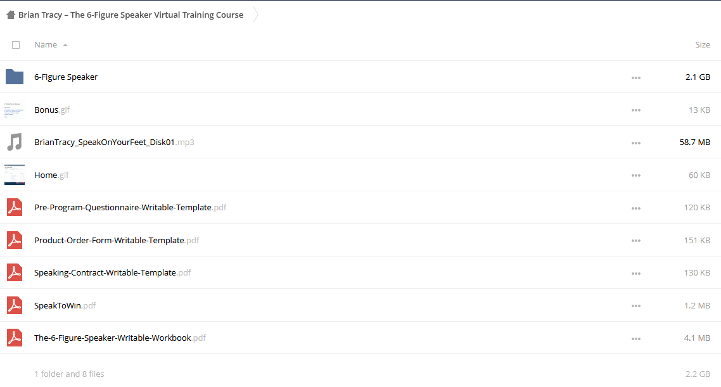Click the 130 KB size value
Screen dimensions: 721x387
tap(697, 272)
